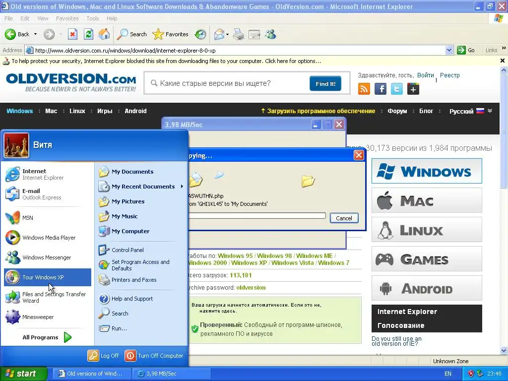
Task: Open Printers and Faxes
Action: click(x=141, y=280)
